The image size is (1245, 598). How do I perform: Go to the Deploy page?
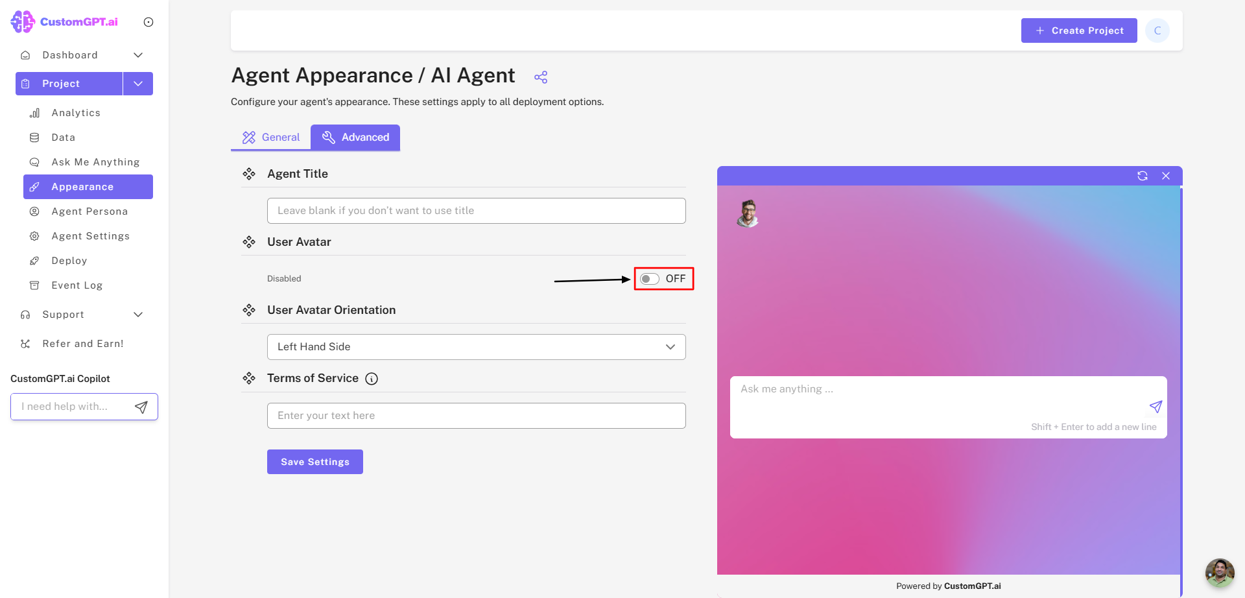88,261
